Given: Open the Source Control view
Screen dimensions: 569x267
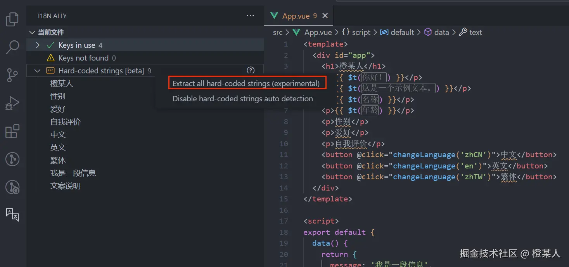Looking at the screenshot, I should point(12,75).
